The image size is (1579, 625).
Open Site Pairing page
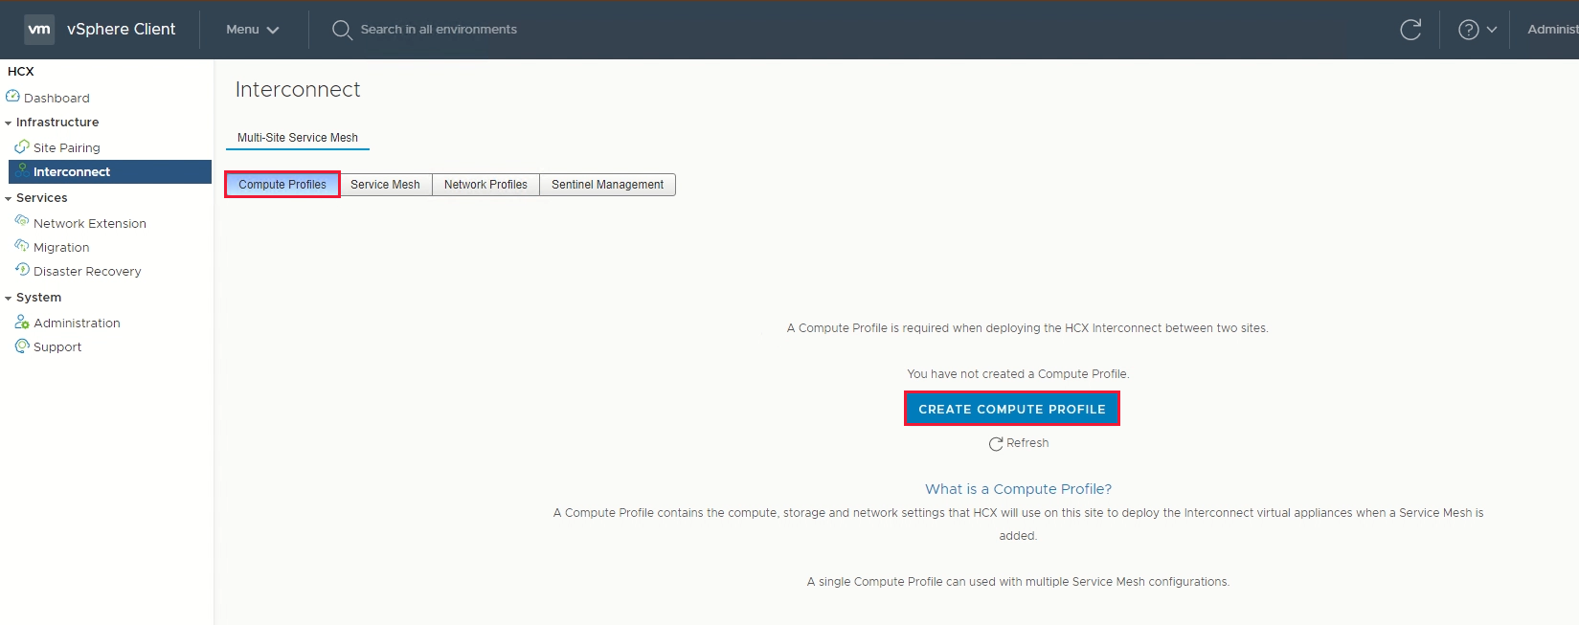click(x=66, y=147)
